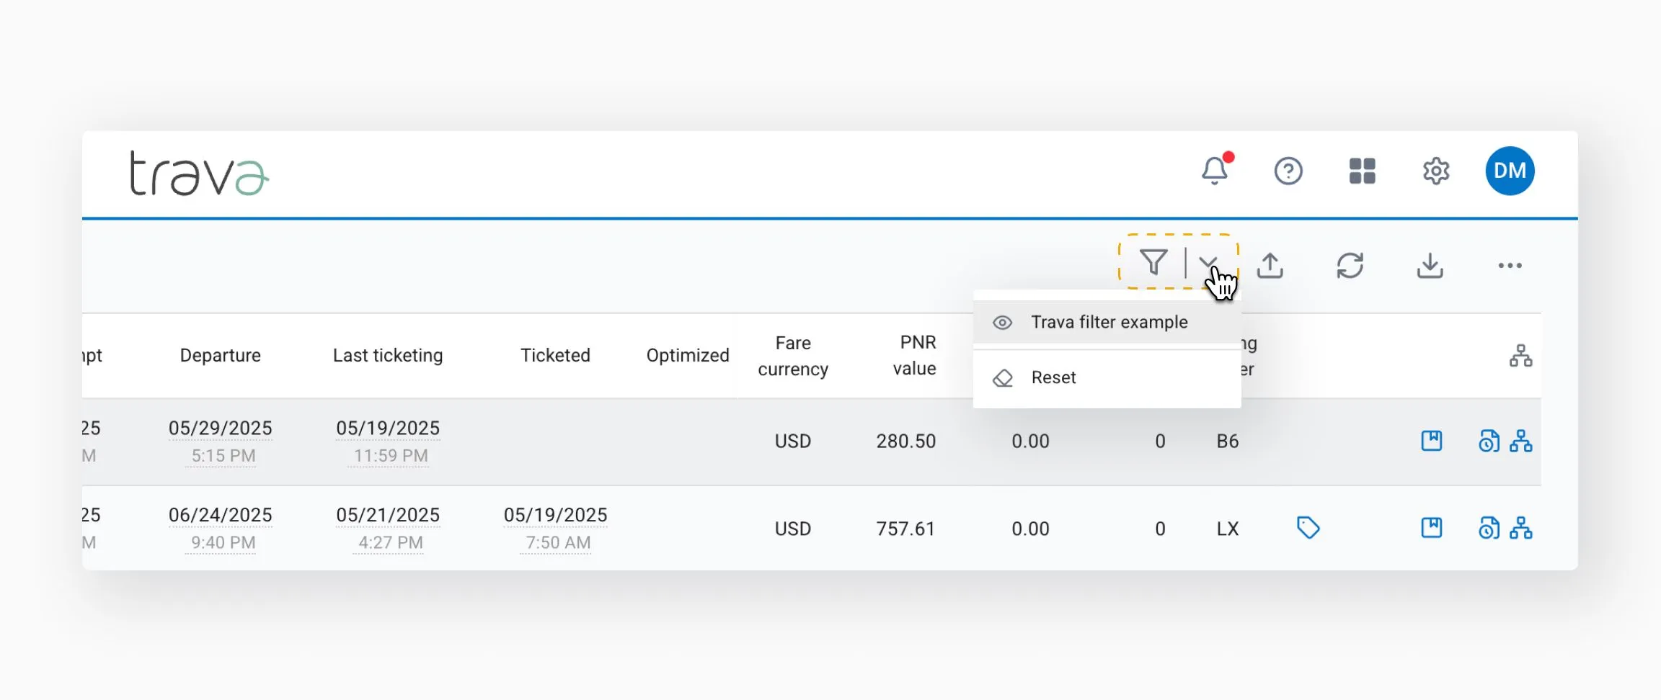Image resolution: width=1661 pixels, height=700 pixels.
Task: Select the Trava filter example entry
Action: (x=1108, y=322)
